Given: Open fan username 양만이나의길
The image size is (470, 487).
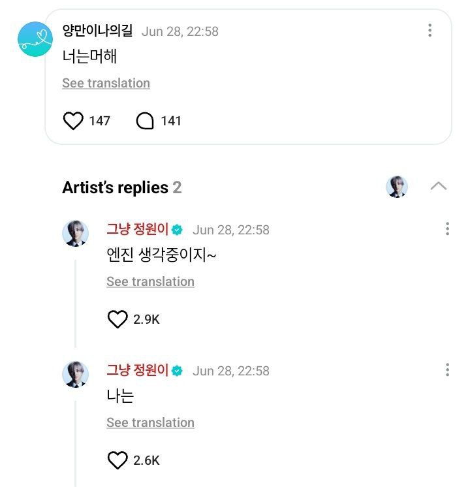Looking at the screenshot, I should point(97,31).
